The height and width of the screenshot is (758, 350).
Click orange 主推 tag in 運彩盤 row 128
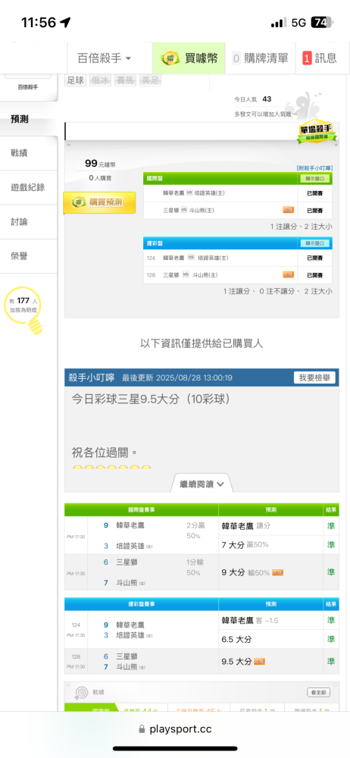tap(288, 275)
